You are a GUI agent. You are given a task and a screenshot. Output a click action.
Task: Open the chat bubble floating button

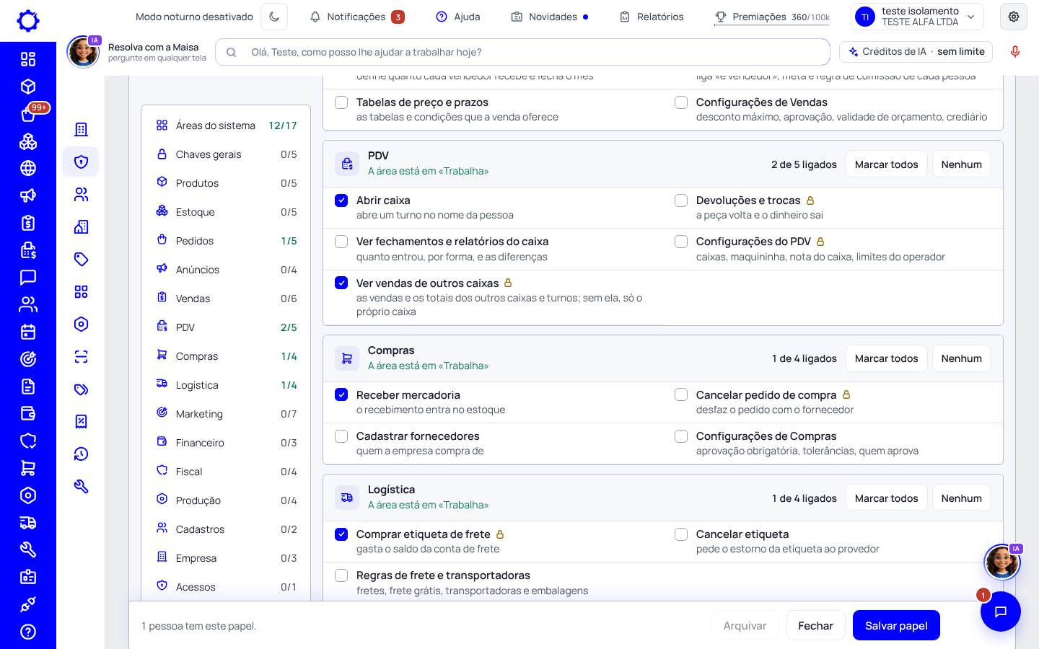pos(1000,612)
